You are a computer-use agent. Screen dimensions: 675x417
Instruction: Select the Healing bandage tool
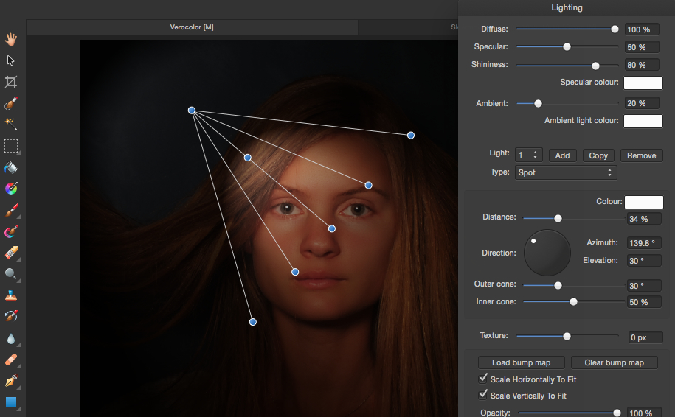(x=11, y=360)
